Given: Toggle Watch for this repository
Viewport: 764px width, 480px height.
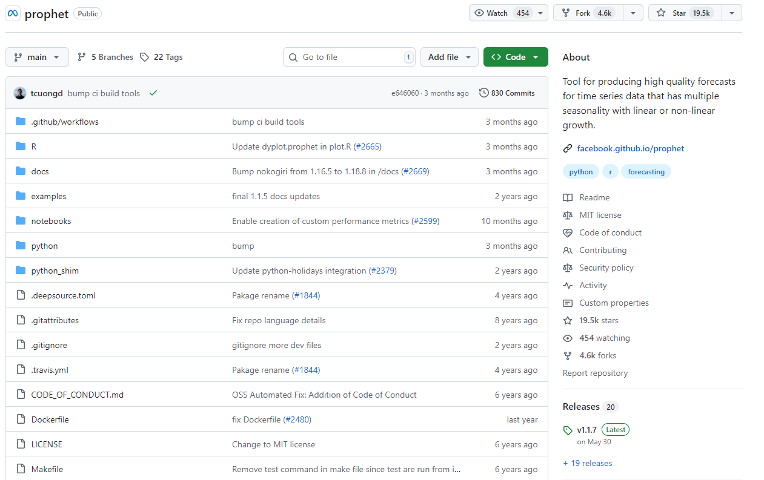Looking at the screenshot, I should coord(501,13).
